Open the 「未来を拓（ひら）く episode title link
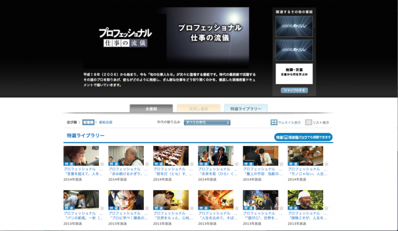Image resolution: width=398 pixels, height=231 pixels. point(218,174)
